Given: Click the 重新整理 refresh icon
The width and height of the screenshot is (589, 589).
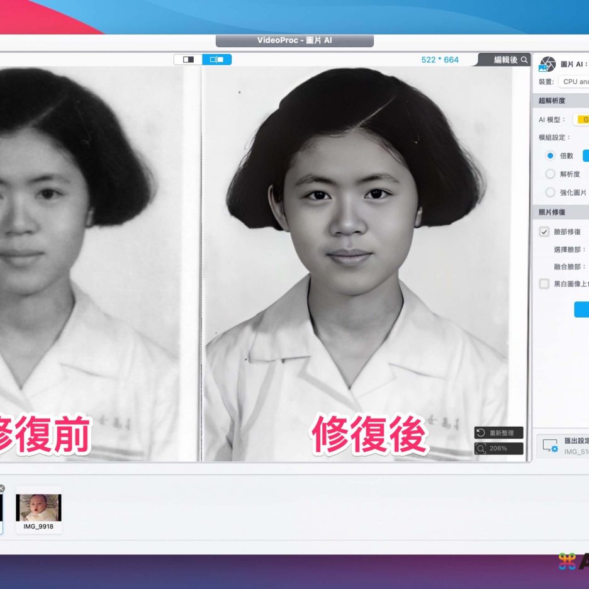Looking at the screenshot, I should [x=481, y=433].
